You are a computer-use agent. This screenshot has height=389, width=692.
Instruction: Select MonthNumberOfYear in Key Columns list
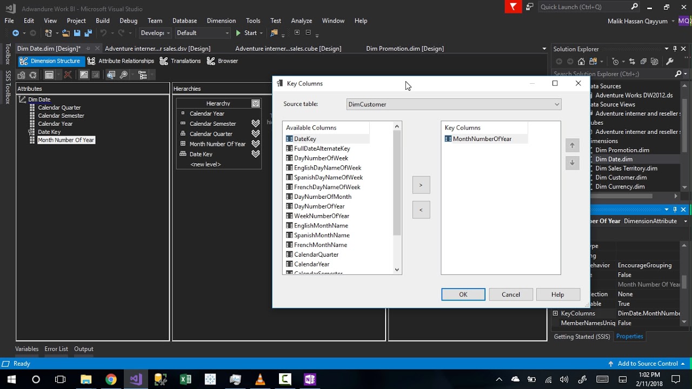point(482,139)
